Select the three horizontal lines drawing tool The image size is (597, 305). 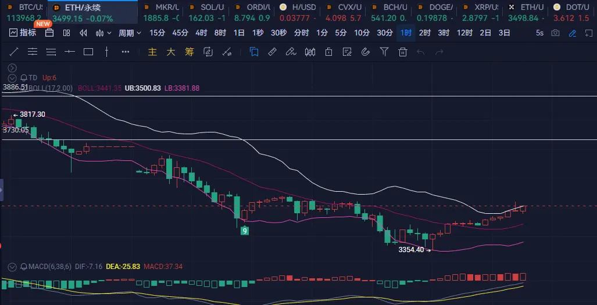coord(51,52)
